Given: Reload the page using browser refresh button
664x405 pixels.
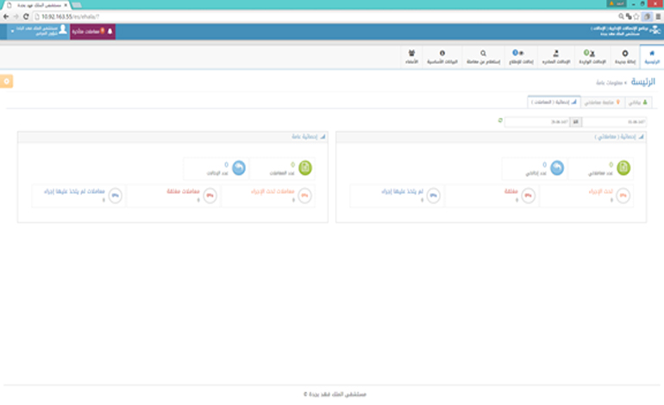Looking at the screenshot, I should coord(26,16).
